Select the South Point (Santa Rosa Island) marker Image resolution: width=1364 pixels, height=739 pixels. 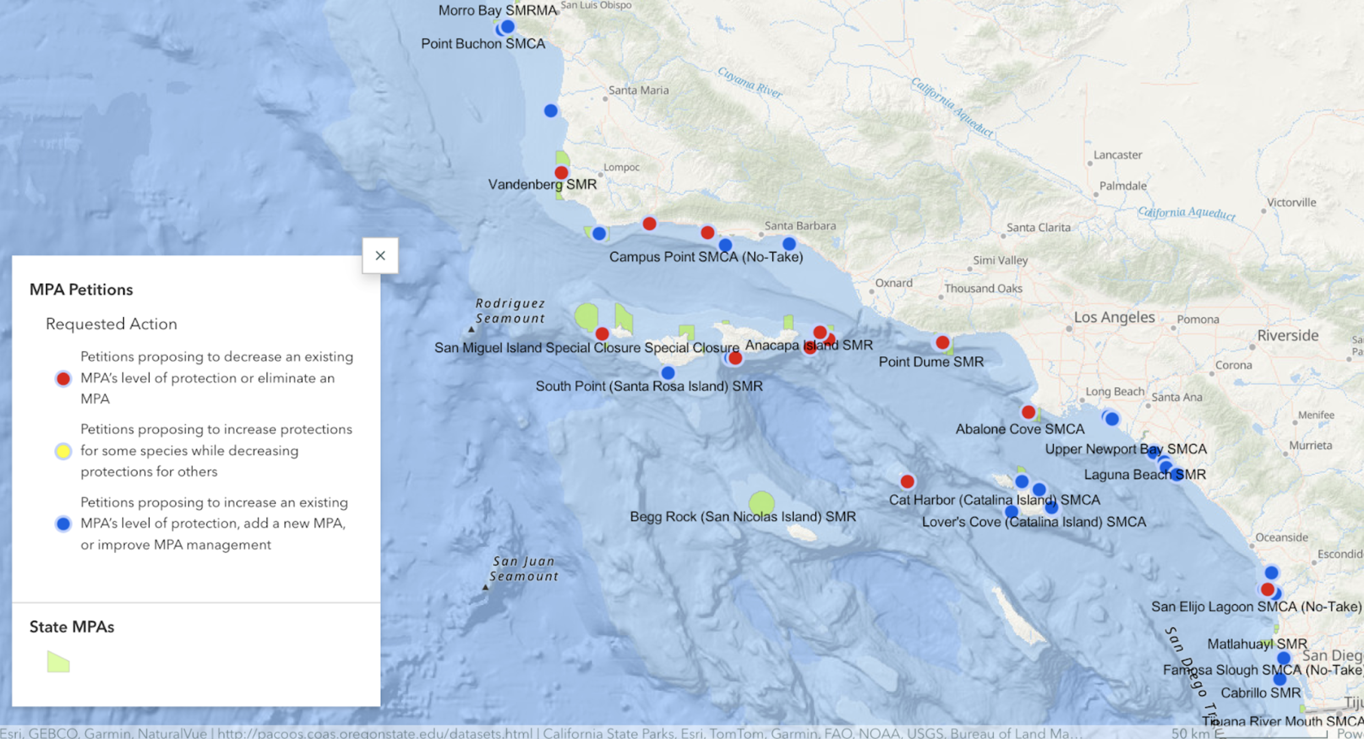pos(668,373)
